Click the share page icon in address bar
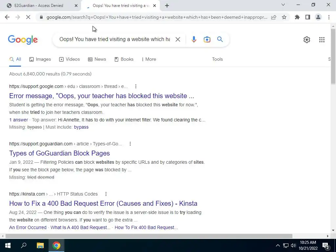336x252 pixels. [274, 17]
